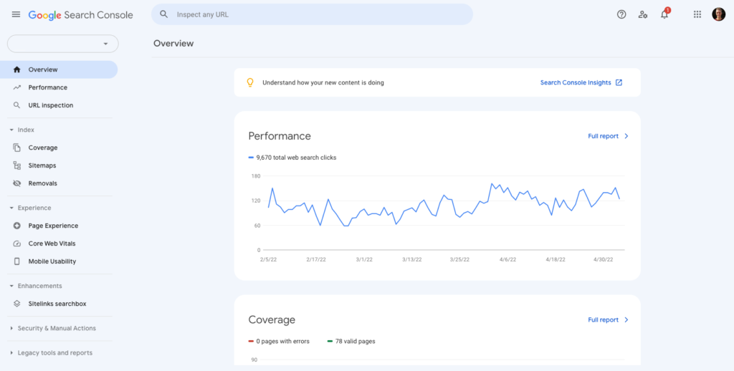Click the chevron next to Performance Full report

pos(626,136)
